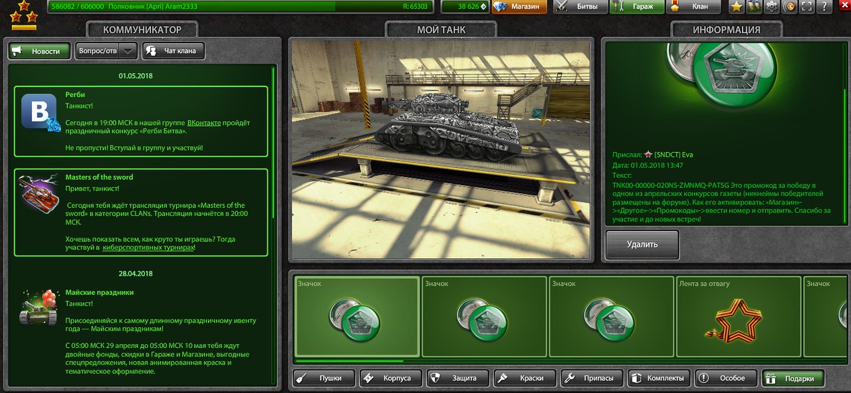This screenshot has height=393, width=851.
Task: Open the Припасы supplies category
Action: click(x=592, y=378)
